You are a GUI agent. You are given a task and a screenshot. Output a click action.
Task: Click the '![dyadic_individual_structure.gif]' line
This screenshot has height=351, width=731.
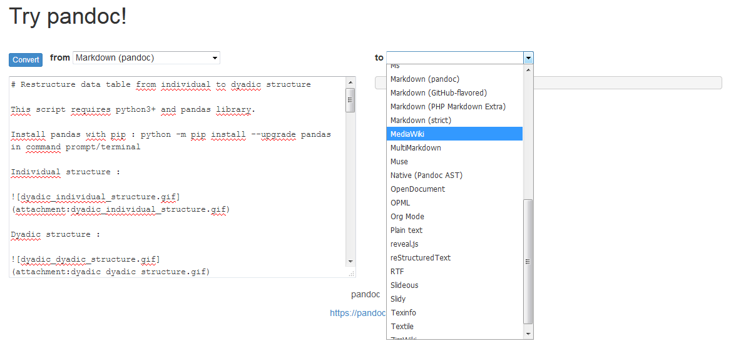[x=96, y=197]
